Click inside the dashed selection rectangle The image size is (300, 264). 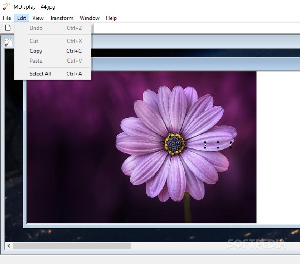[x=218, y=145]
